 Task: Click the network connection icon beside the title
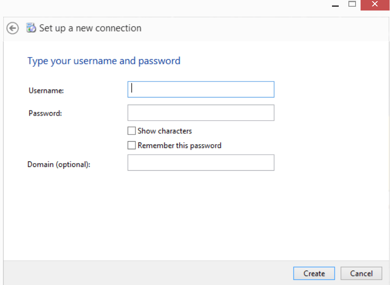coord(31,28)
